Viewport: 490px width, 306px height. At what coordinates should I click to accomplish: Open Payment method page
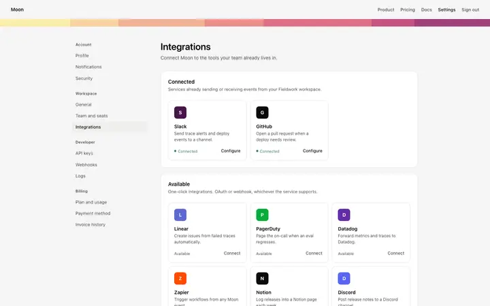tap(93, 214)
